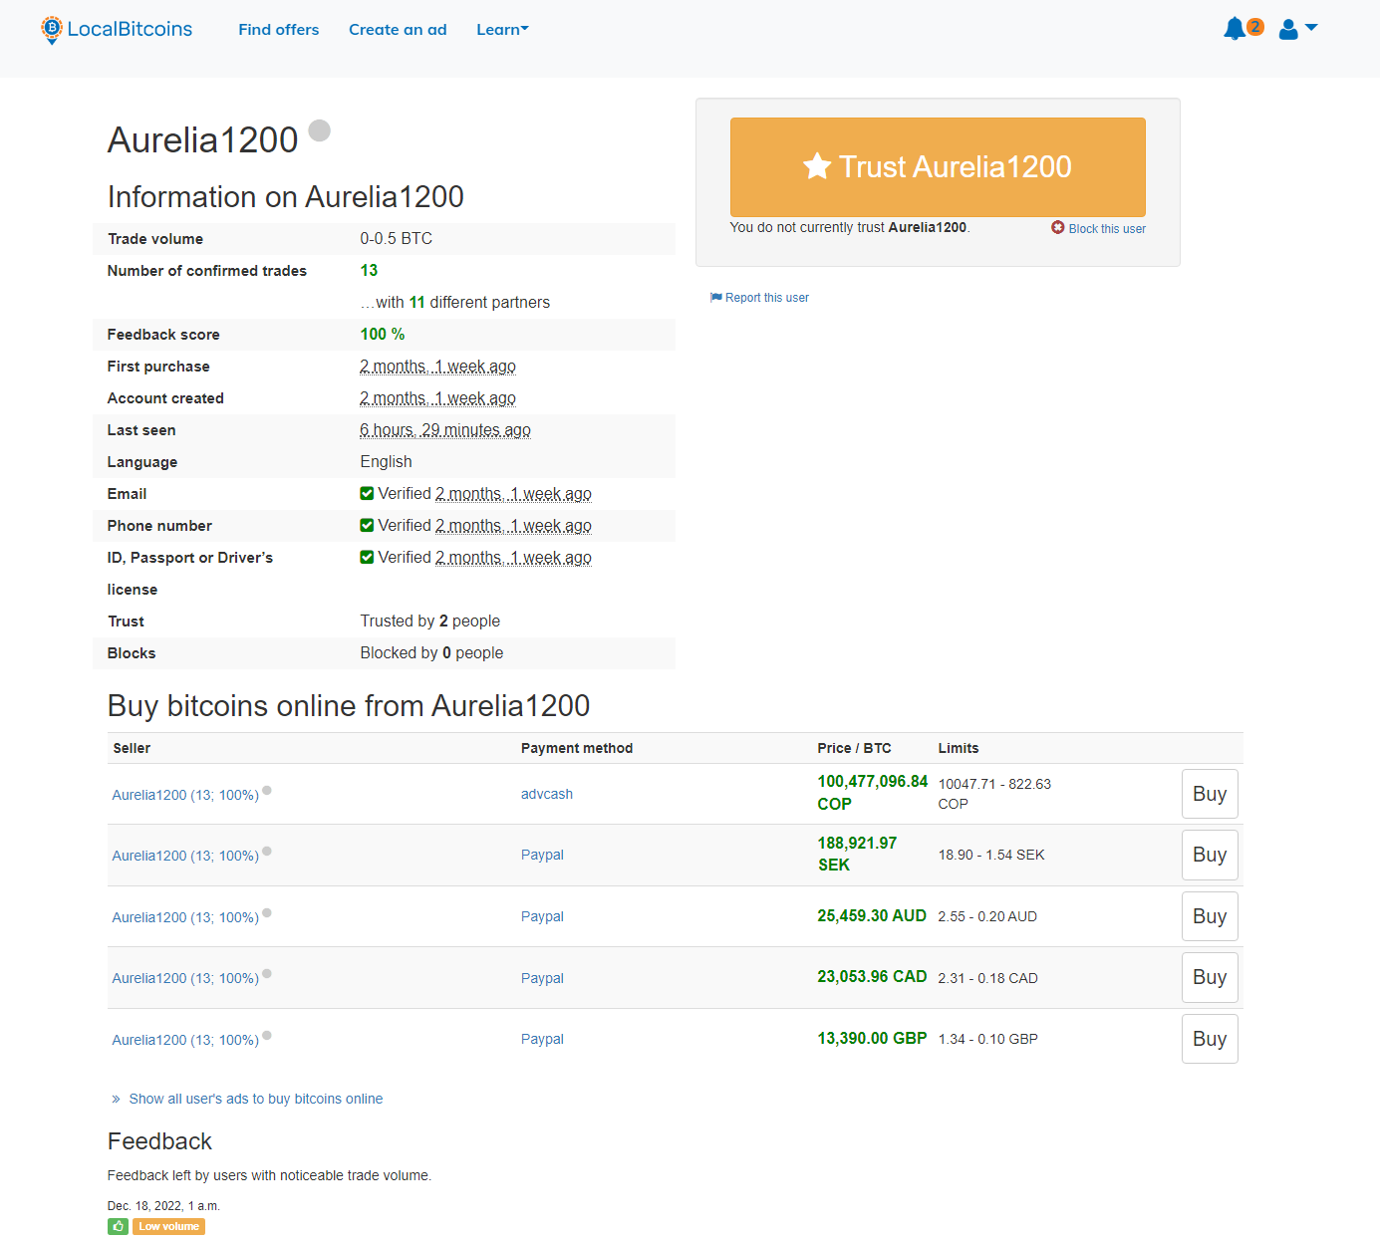1380x1243 pixels.
Task: Click the ID verified green check icon
Action: pyautogui.click(x=367, y=558)
